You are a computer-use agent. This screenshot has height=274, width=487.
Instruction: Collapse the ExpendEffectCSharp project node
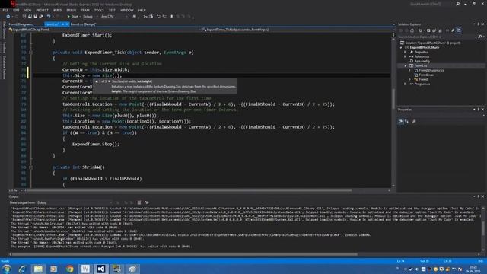pyautogui.click(x=401, y=47)
